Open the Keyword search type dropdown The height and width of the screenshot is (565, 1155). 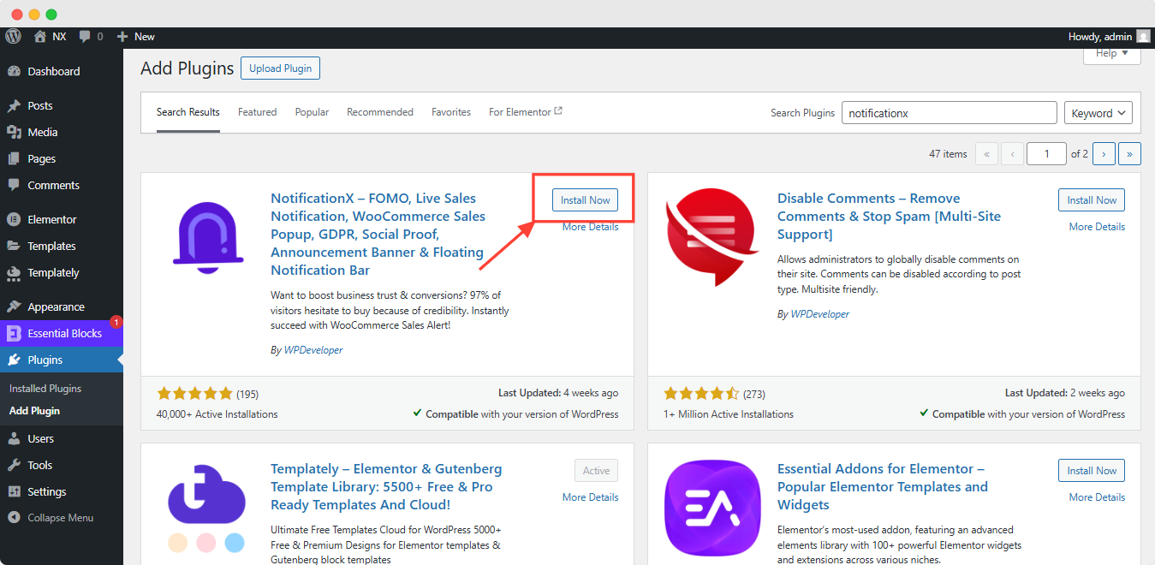[x=1098, y=113]
